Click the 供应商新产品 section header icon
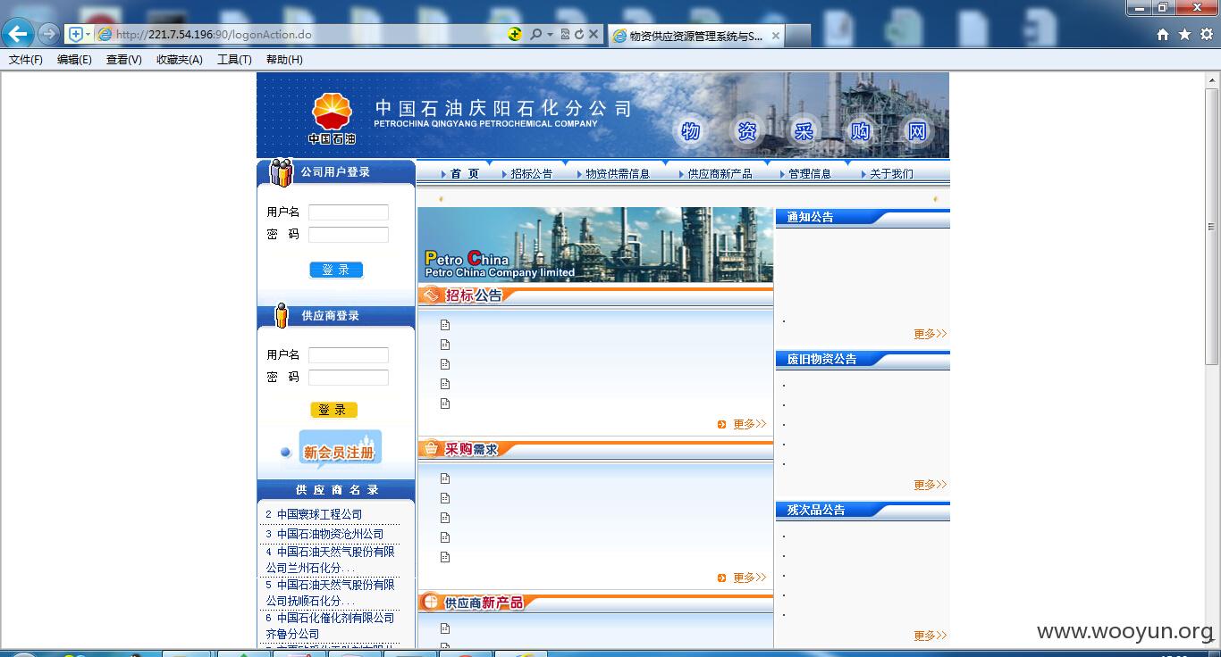The height and width of the screenshot is (657, 1221). click(x=432, y=603)
